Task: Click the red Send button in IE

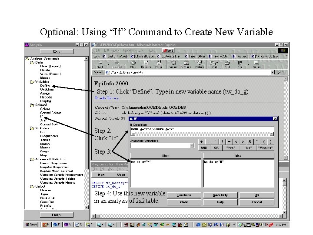Action: coord(169,50)
